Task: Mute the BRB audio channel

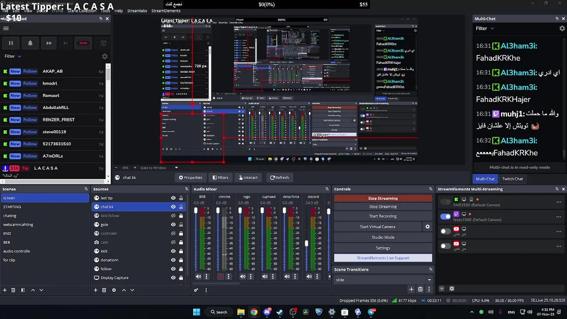Action: (x=198, y=276)
